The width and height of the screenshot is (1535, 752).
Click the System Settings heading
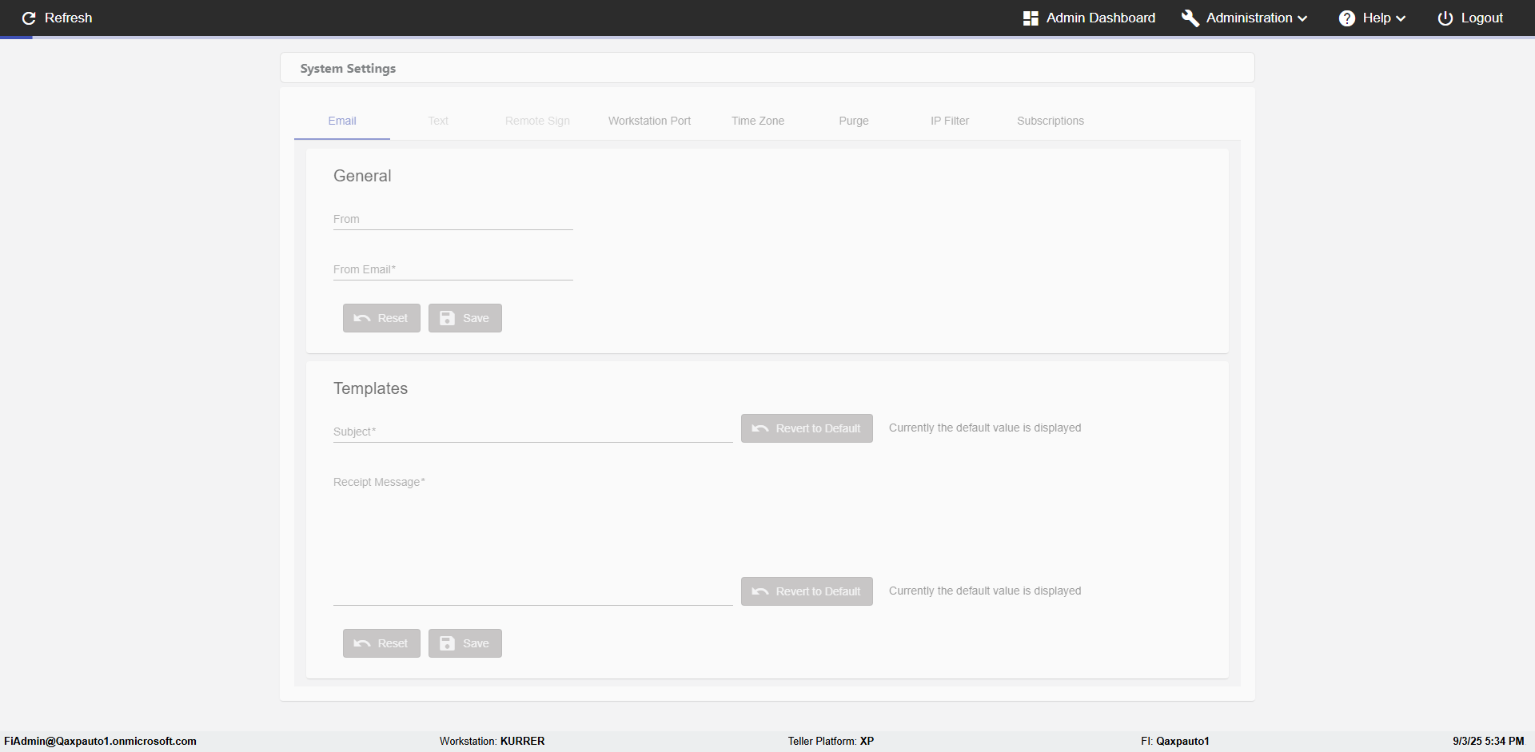tap(348, 69)
